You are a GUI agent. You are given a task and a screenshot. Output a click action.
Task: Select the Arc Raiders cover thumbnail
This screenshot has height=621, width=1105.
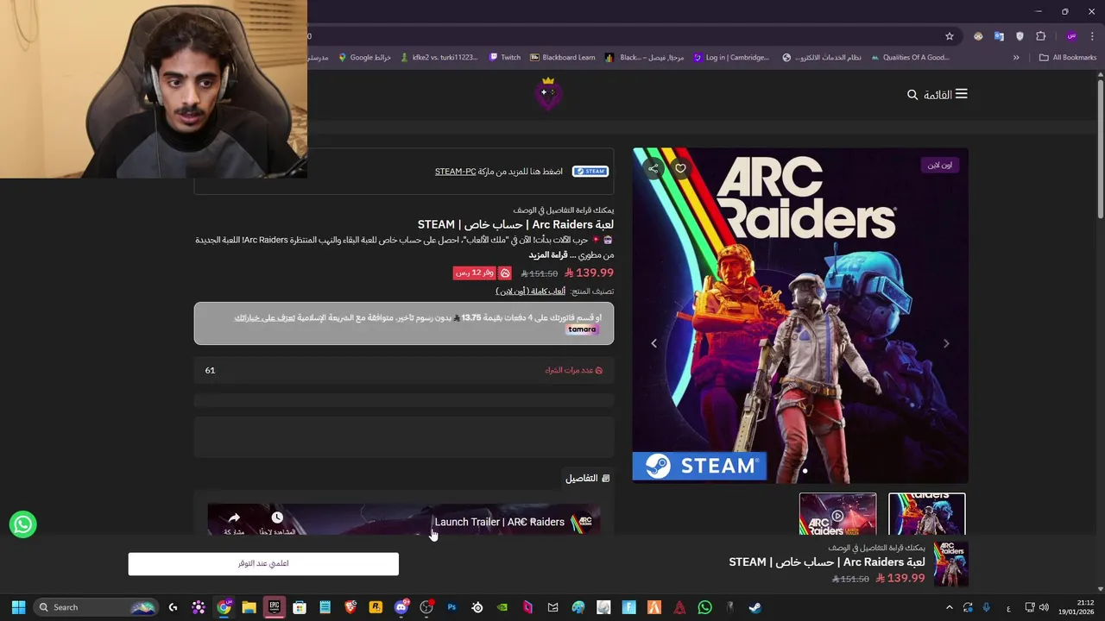click(x=927, y=515)
